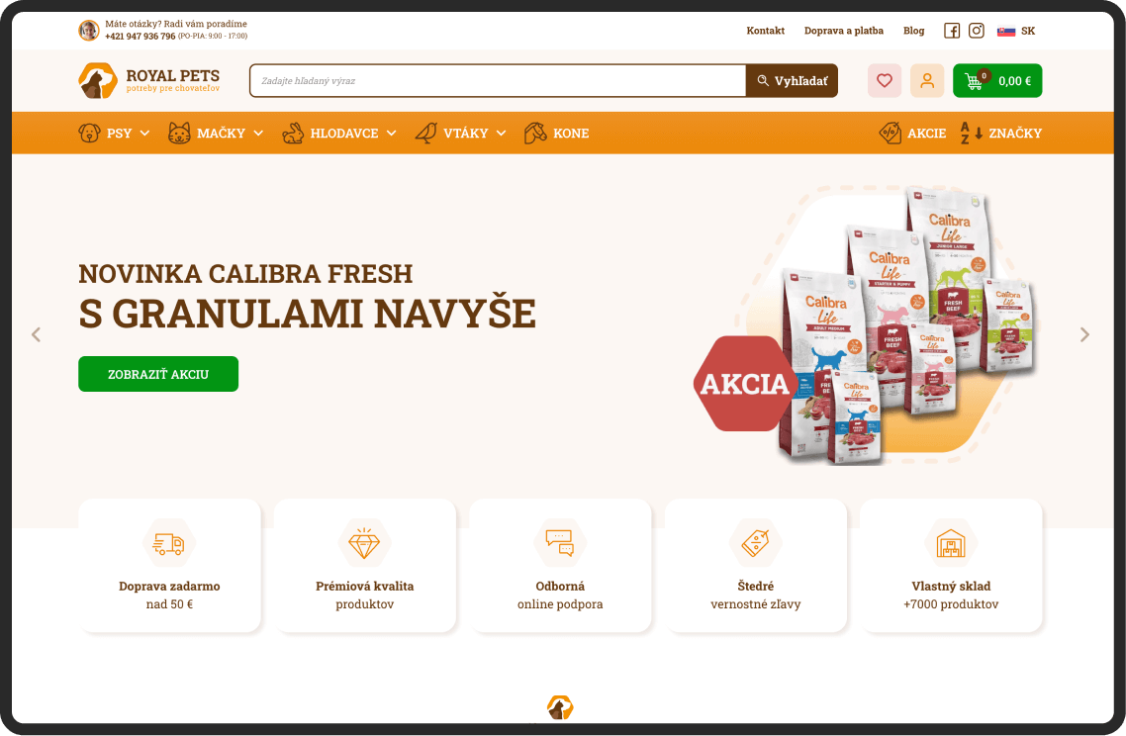Focus the search input field
Screen dimensions: 1126x736
pos(498,80)
